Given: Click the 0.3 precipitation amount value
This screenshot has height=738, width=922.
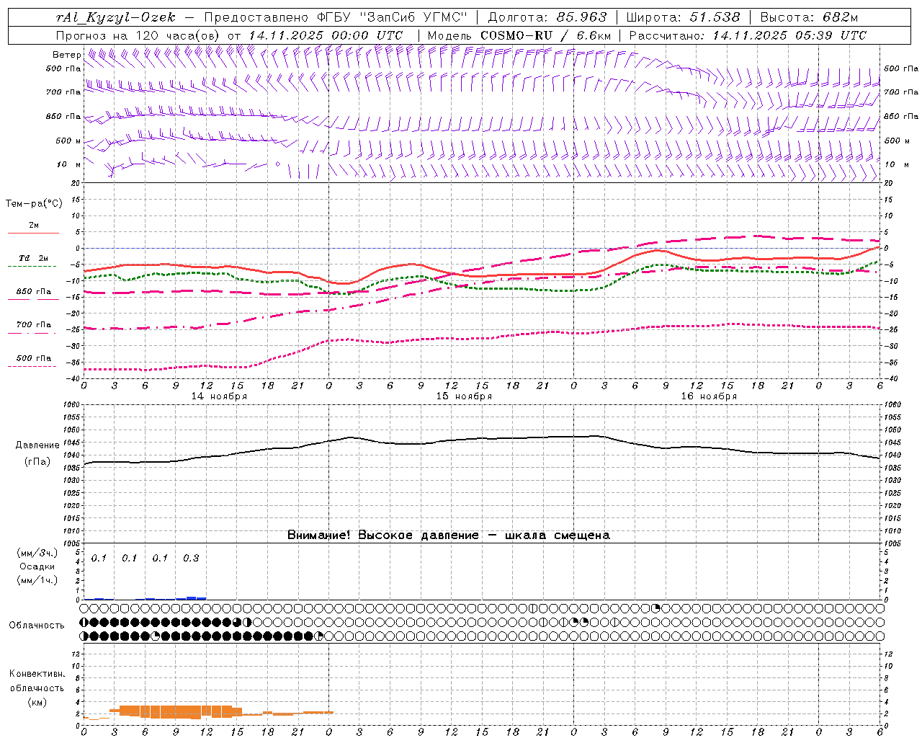Looking at the screenshot, I should (x=191, y=558).
